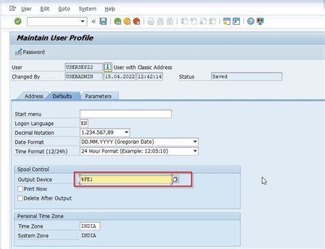The image size is (325, 249).
Task: Click the window menu icon left of User
Action: (x=12, y=9)
